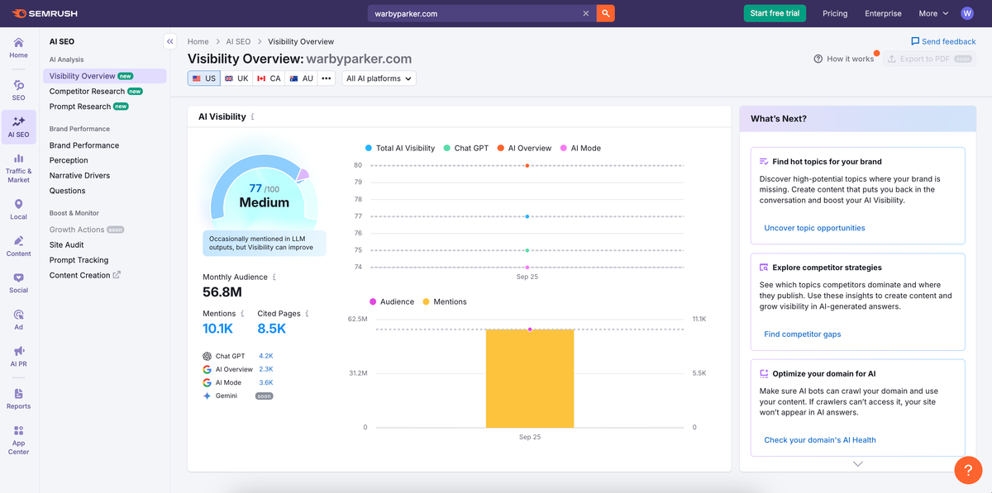Click AI SEO in the breadcrumb
This screenshot has width=992, height=493.
click(x=238, y=41)
